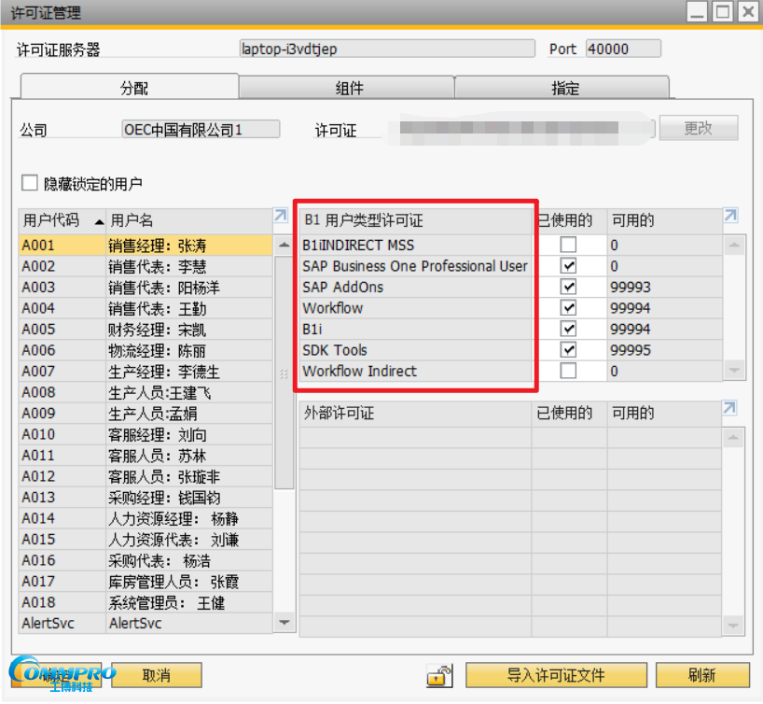Click scroll-up arrow of the user list
The width and height of the screenshot is (763, 704).
[284, 245]
